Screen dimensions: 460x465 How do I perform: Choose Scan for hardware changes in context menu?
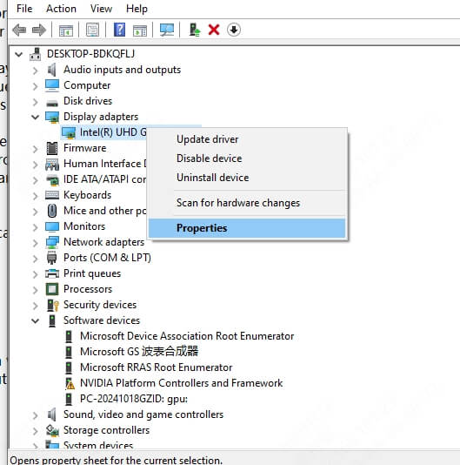click(x=247, y=203)
